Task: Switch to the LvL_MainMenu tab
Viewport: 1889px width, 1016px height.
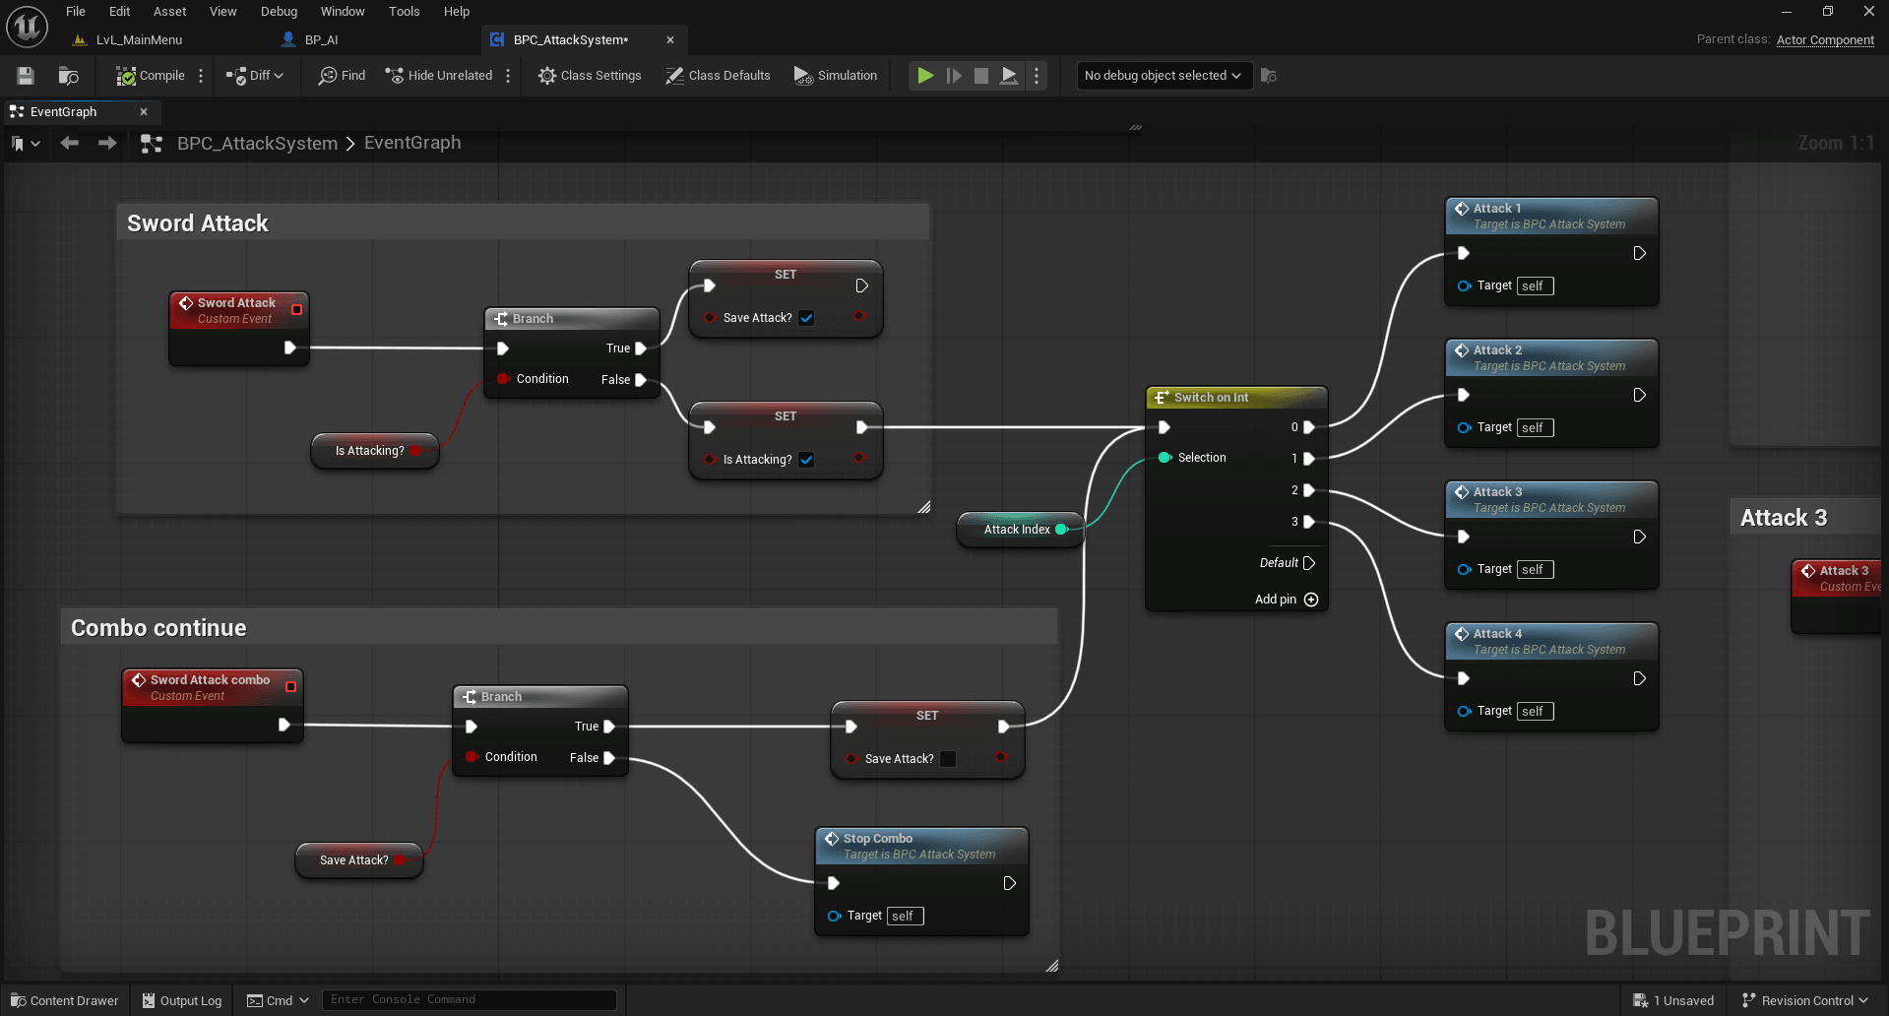Action: 139,40
